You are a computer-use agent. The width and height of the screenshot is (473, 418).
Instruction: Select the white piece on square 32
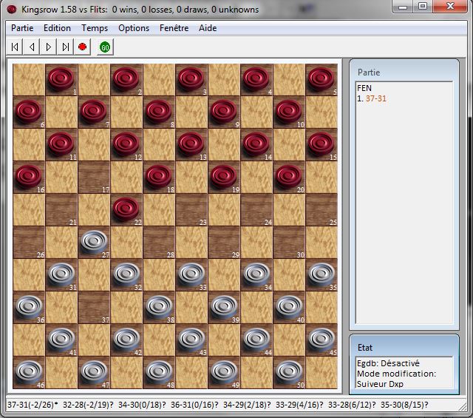point(126,274)
